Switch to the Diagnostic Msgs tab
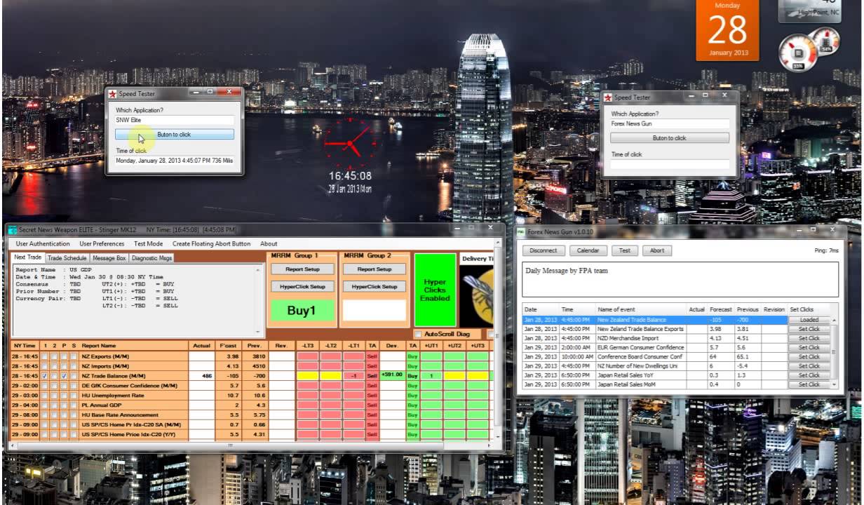The image size is (864, 505). [x=151, y=258]
